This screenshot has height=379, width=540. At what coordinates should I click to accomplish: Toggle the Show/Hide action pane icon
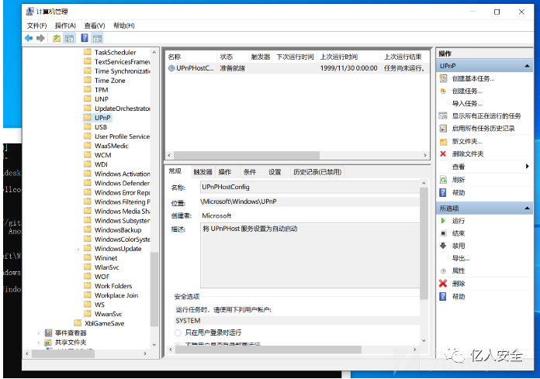(x=98, y=38)
